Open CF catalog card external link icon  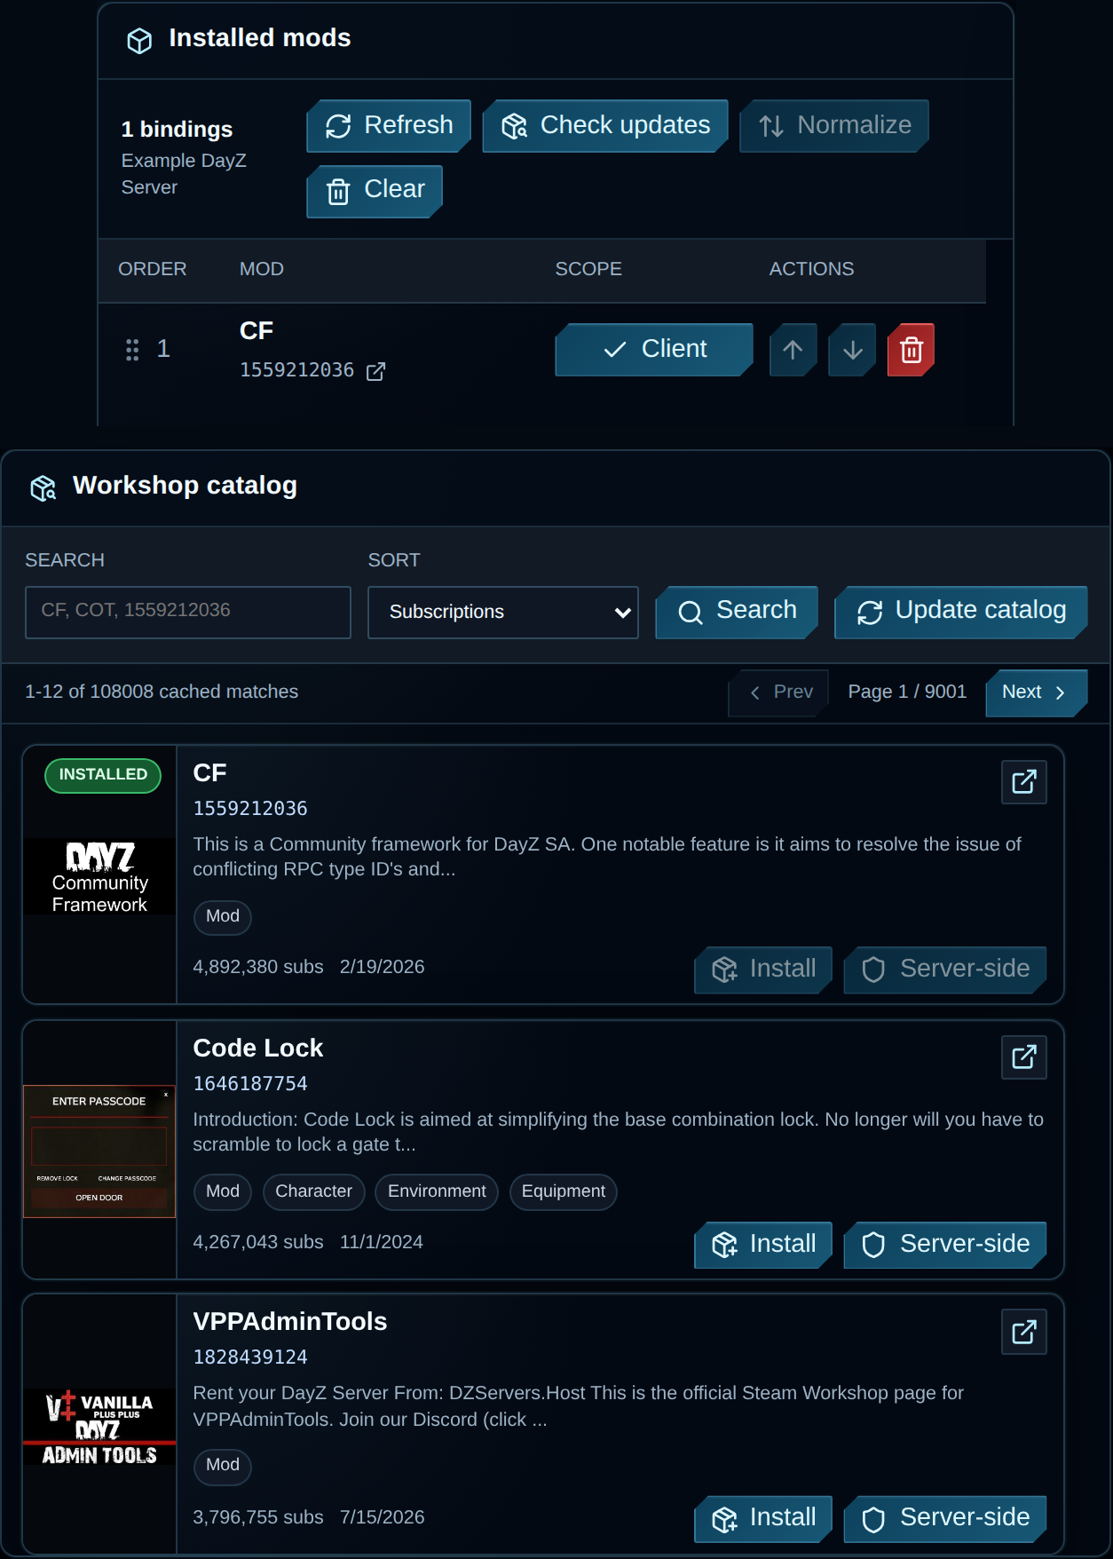[1024, 782]
